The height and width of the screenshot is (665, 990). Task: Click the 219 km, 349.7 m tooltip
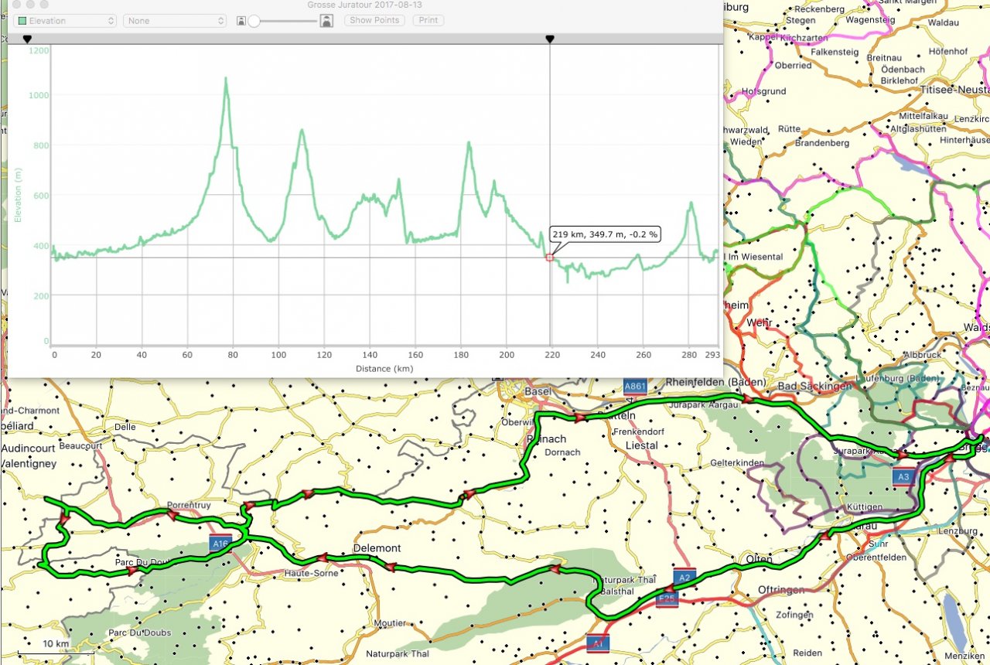606,234
